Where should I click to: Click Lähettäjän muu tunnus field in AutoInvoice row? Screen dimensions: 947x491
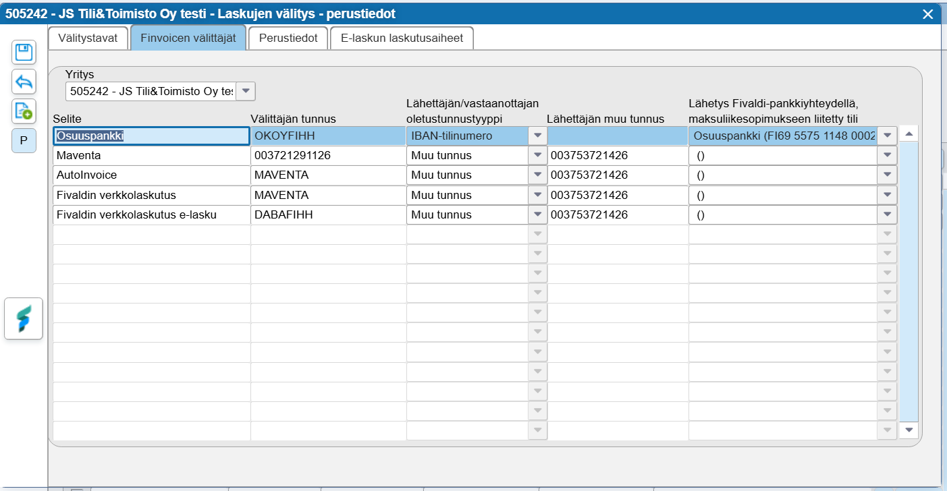[x=618, y=175]
